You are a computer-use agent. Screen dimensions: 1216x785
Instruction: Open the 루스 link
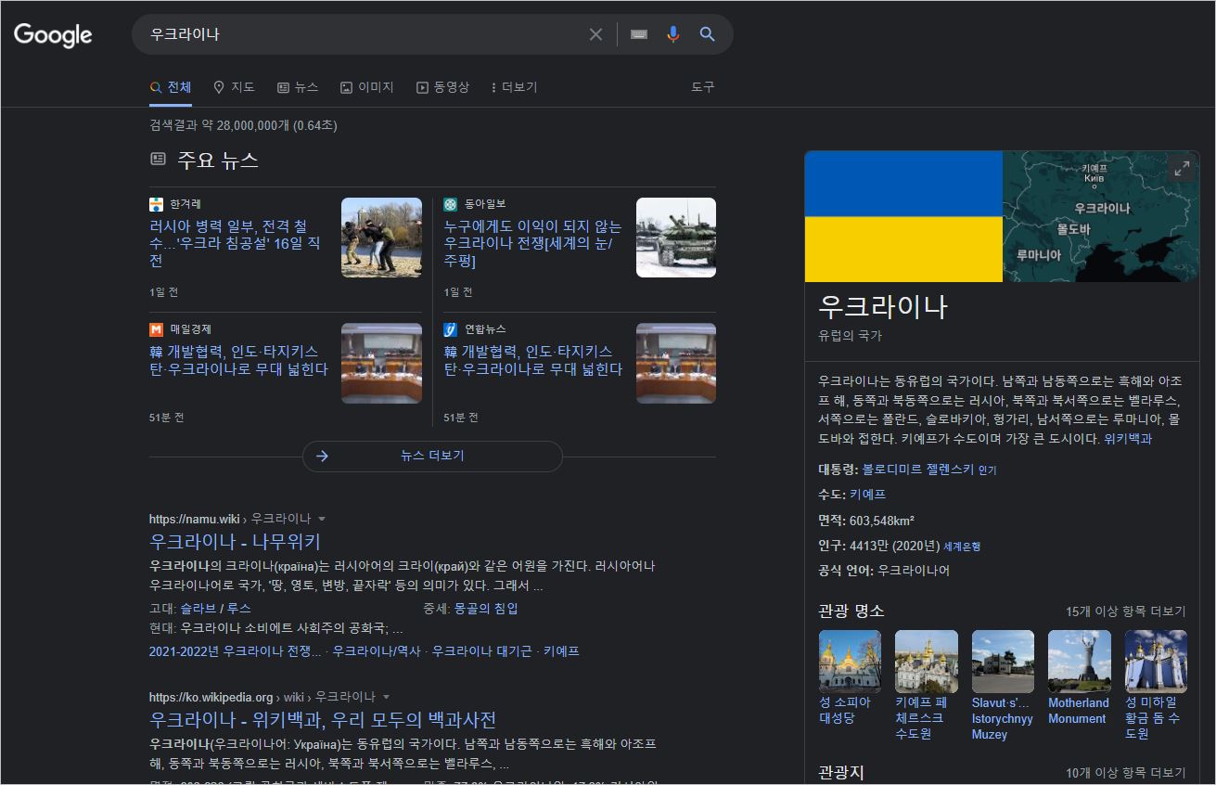238,609
